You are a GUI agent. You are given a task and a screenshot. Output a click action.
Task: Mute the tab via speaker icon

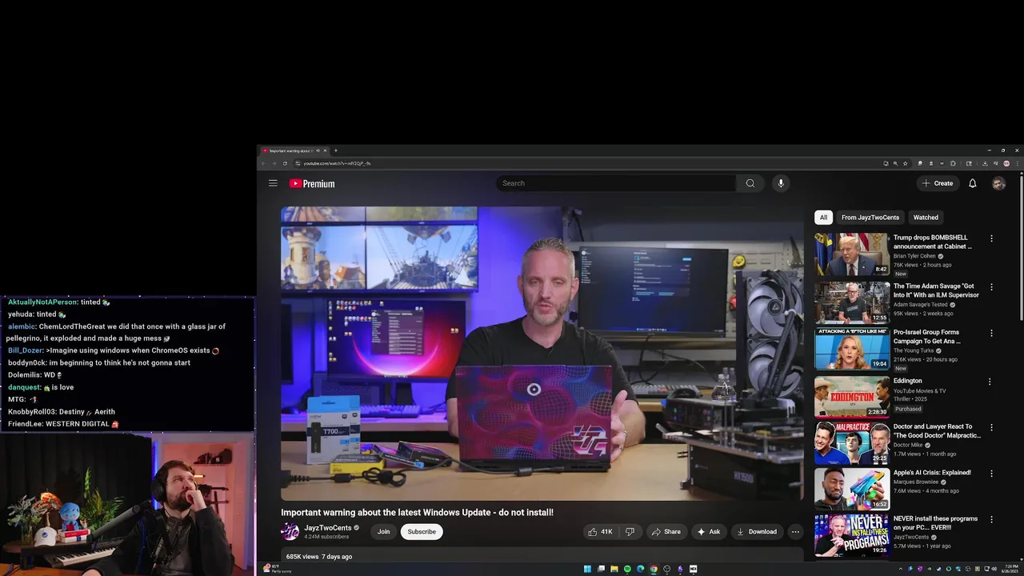(x=318, y=150)
